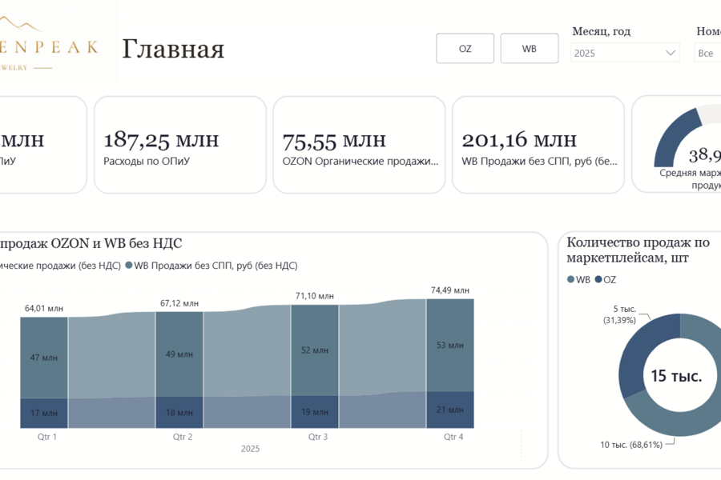This screenshot has width=721, height=480.
Task: Click the 2025 year axis label
Action: click(250, 449)
